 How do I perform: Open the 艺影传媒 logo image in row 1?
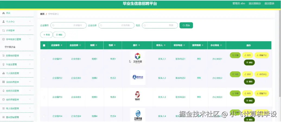point(138,59)
